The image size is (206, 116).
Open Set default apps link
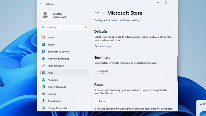104,46
